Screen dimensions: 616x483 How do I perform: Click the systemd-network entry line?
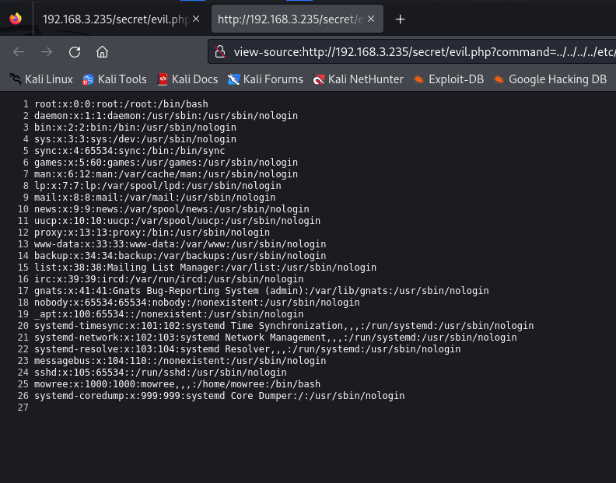coord(275,338)
